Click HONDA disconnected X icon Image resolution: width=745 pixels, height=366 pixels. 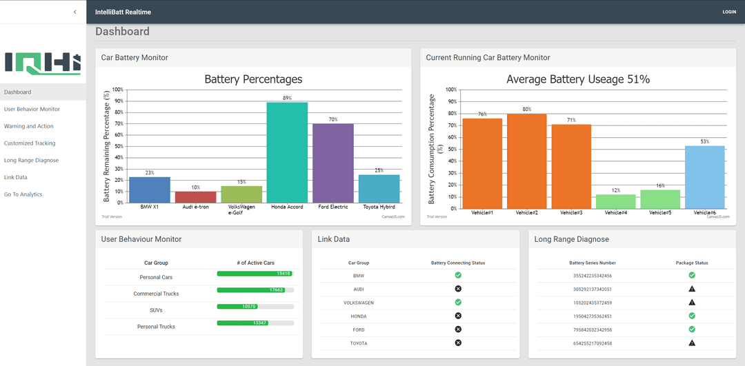[458, 316]
